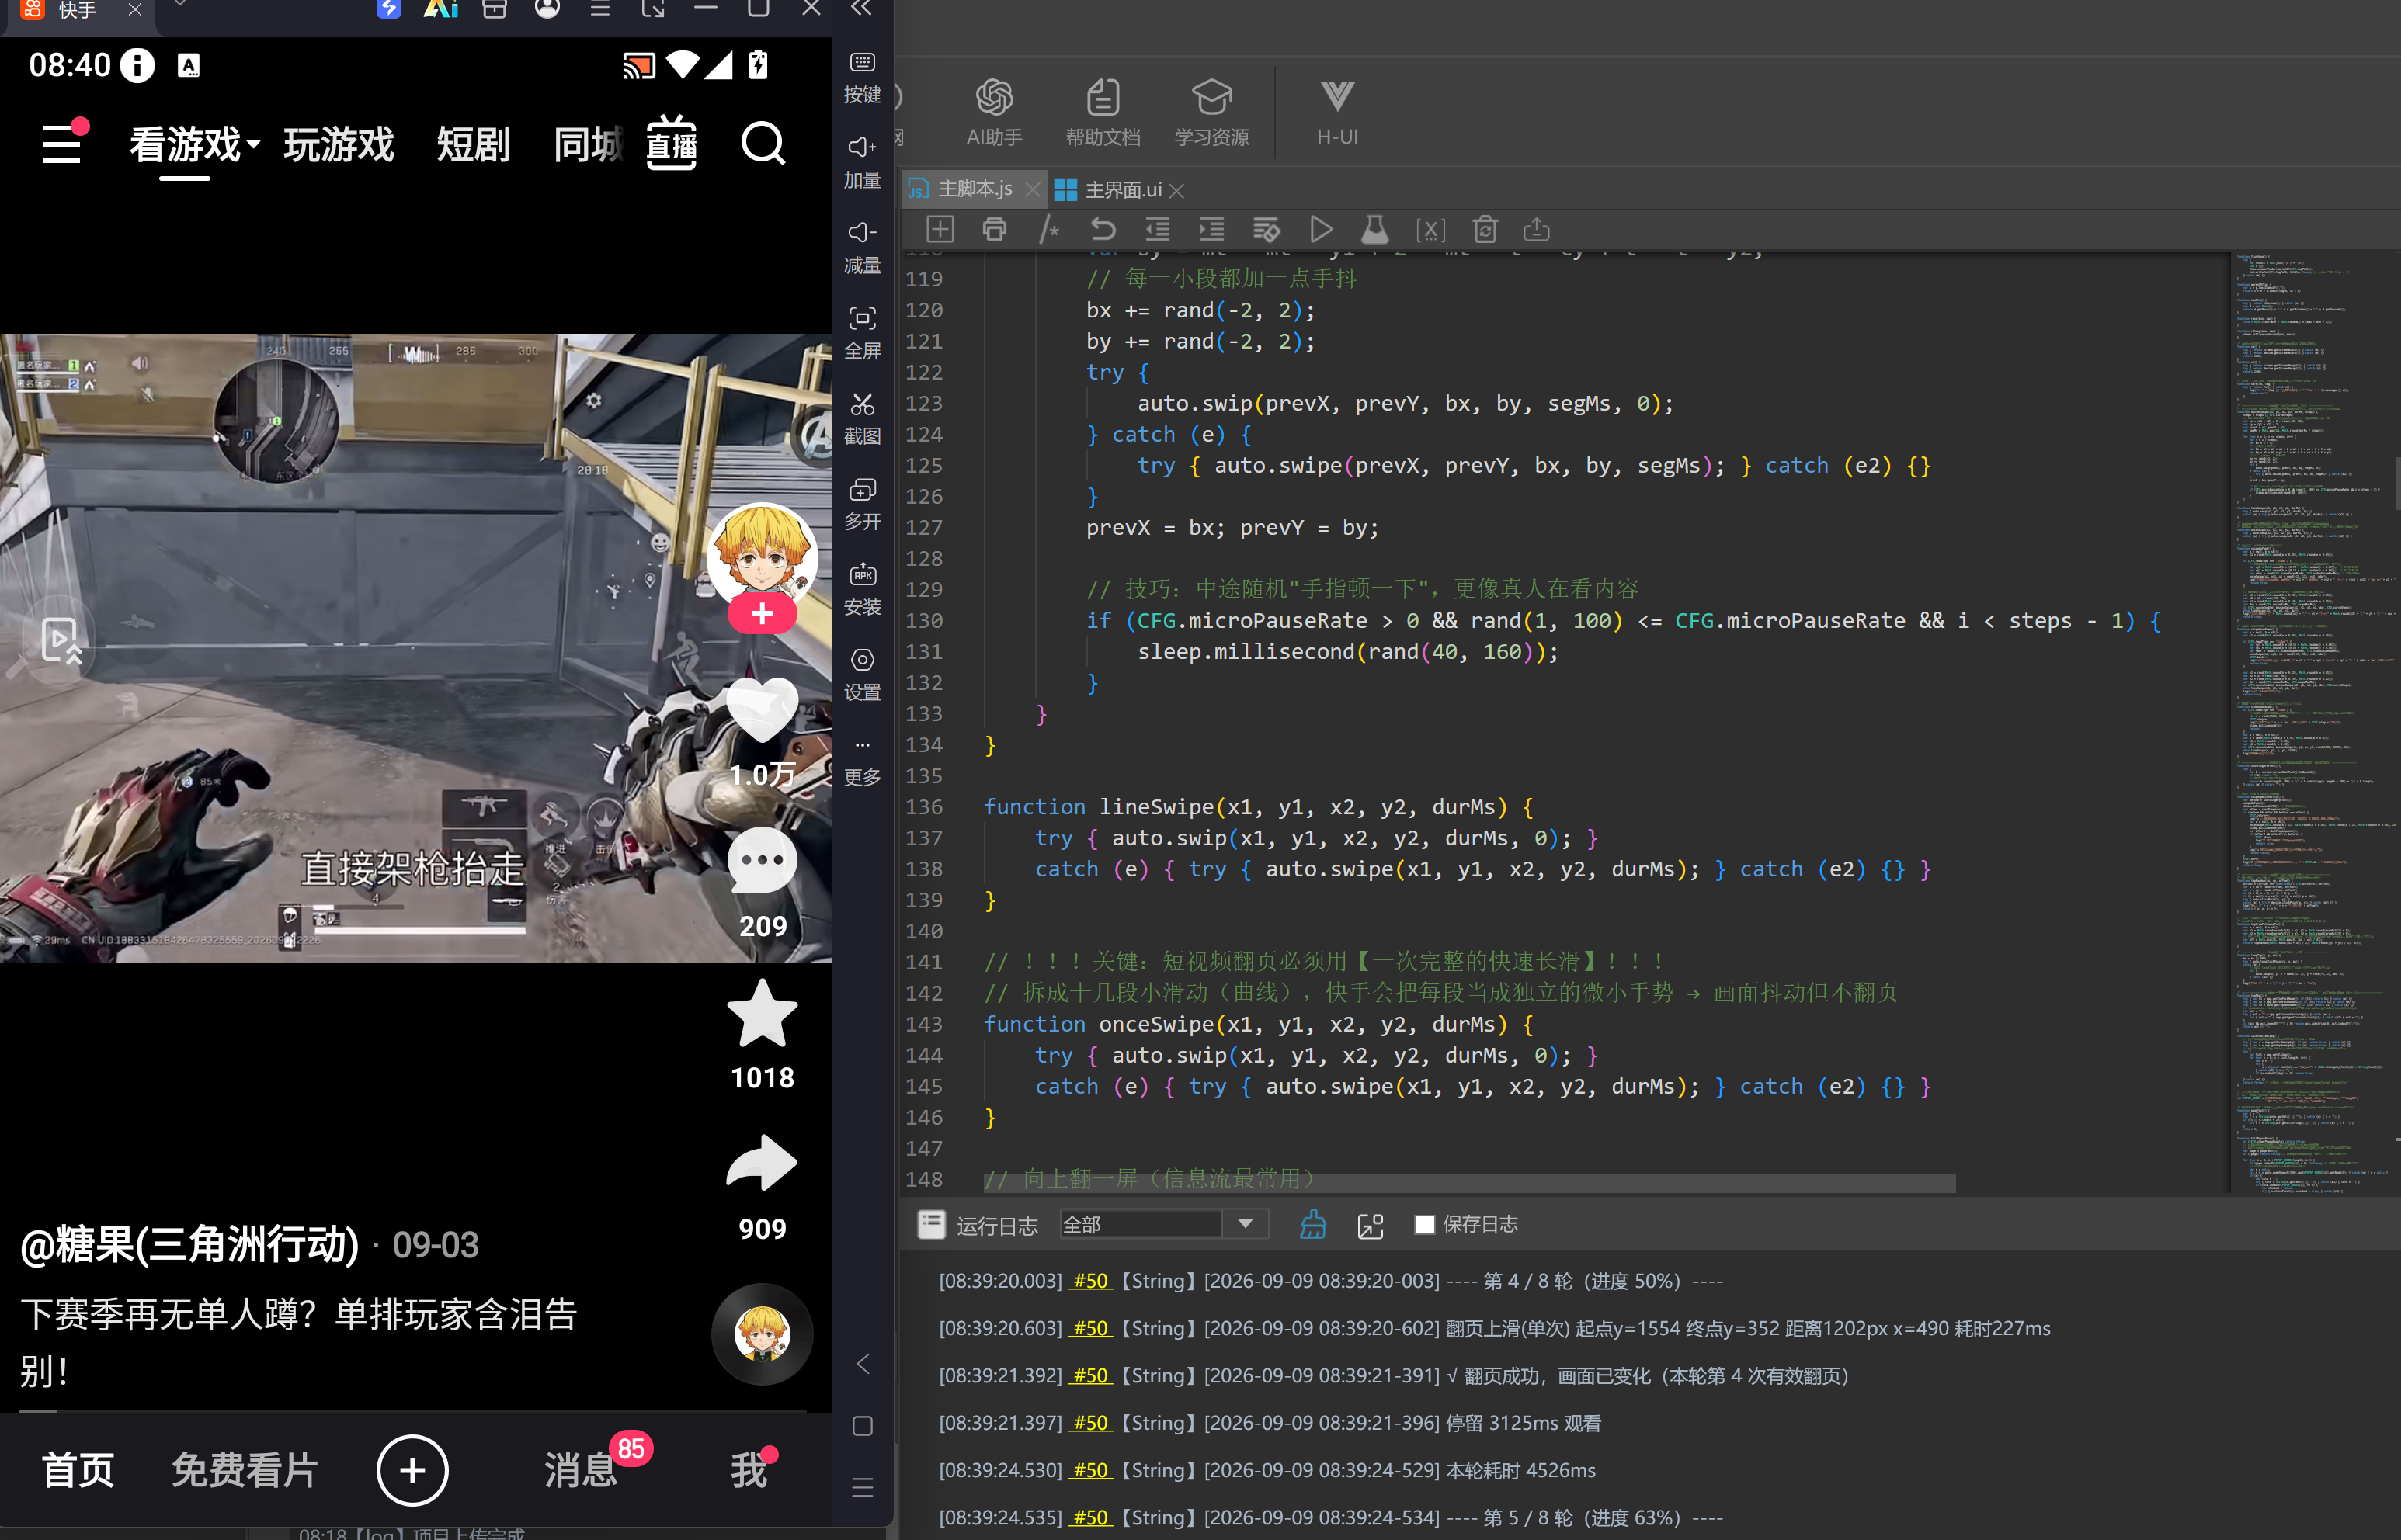
Task: Click the horizontal scrollbar under the code editor
Action: 1468,1184
